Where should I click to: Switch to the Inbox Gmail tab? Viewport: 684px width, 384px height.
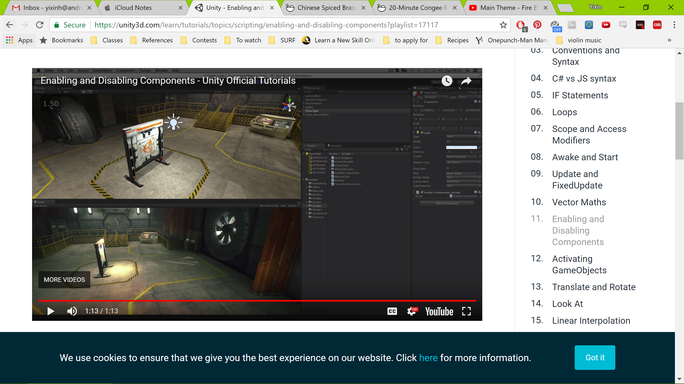click(x=51, y=8)
